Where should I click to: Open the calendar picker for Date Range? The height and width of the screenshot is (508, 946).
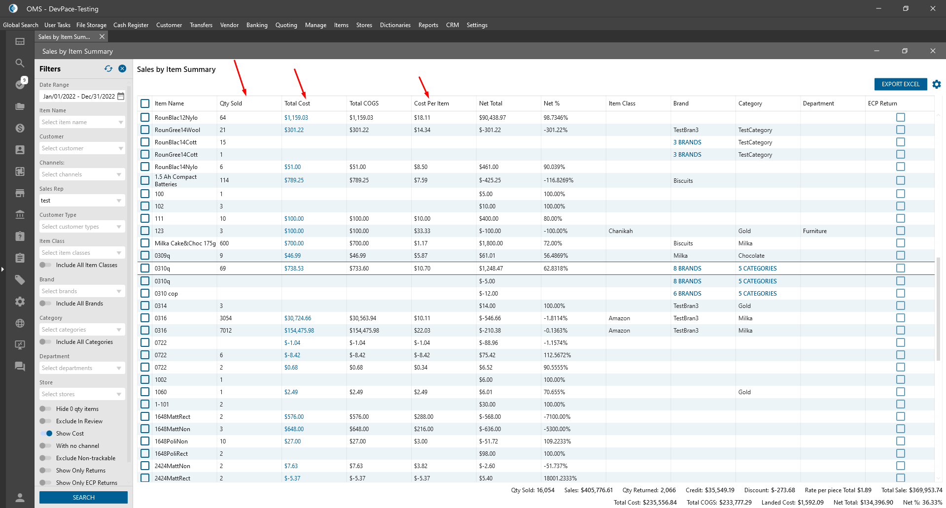[x=121, y=97]
